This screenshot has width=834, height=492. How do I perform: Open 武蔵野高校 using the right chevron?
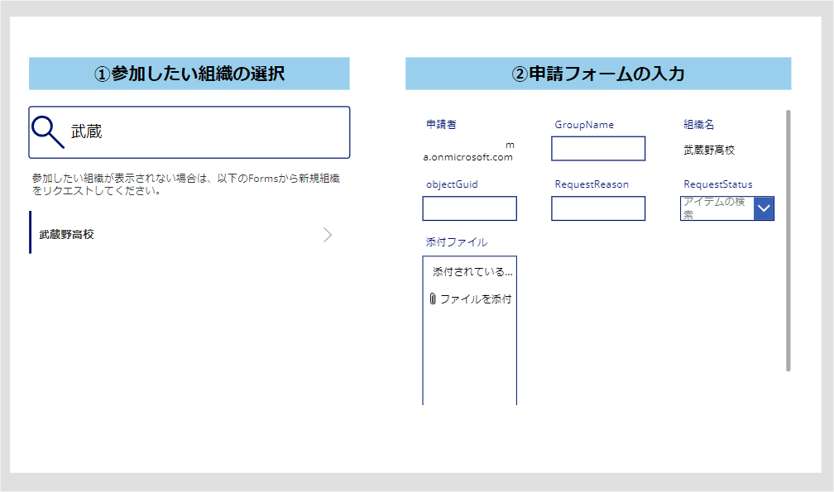pos(328,235)
